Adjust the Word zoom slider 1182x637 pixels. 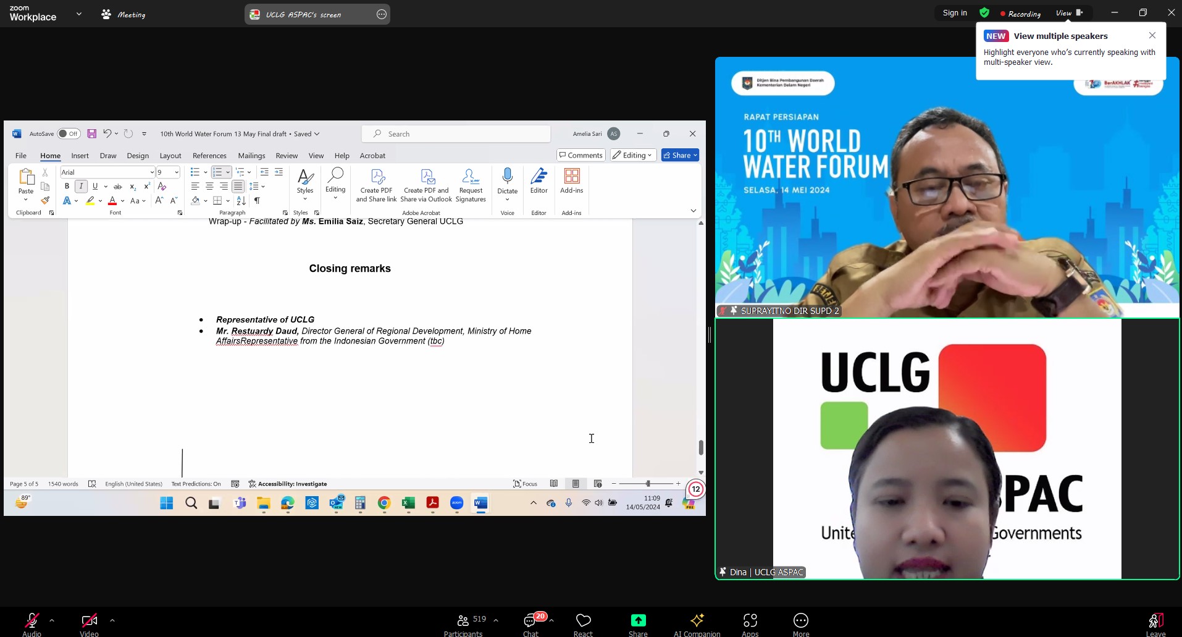click(647, 484)
